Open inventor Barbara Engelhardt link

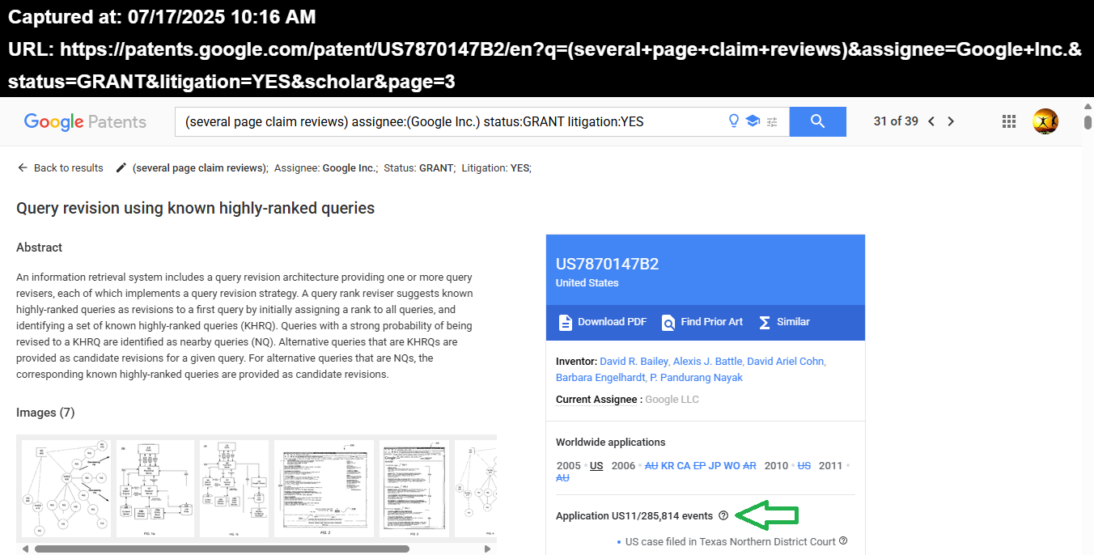click(600, 378)
